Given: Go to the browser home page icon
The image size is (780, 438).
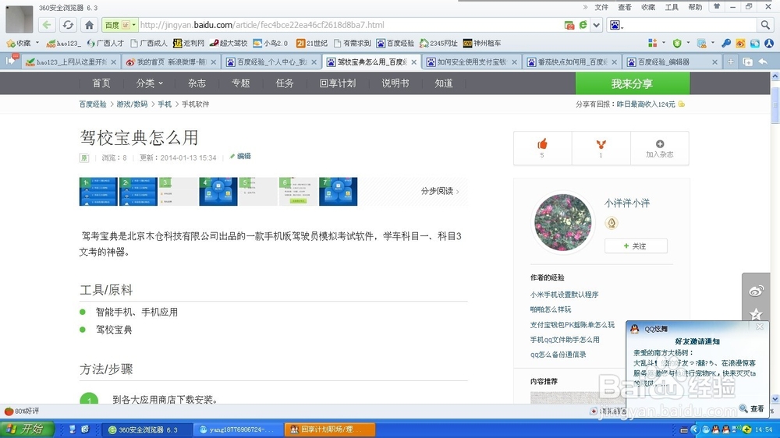Looking at the screenshot, I should 89,25.
